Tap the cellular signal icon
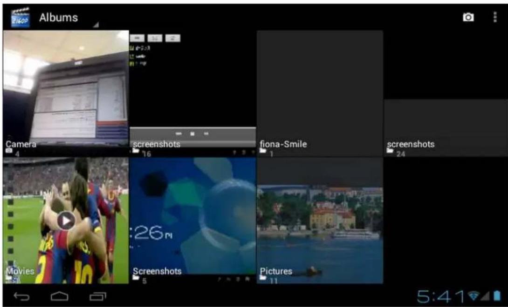Screen dimensions: 508x307 (x=486, y=296)
